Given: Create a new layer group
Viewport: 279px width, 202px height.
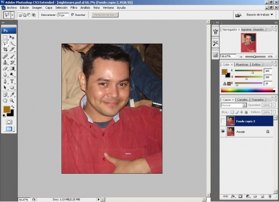Looking at the screenshot, I should click(x=255, y=196).
